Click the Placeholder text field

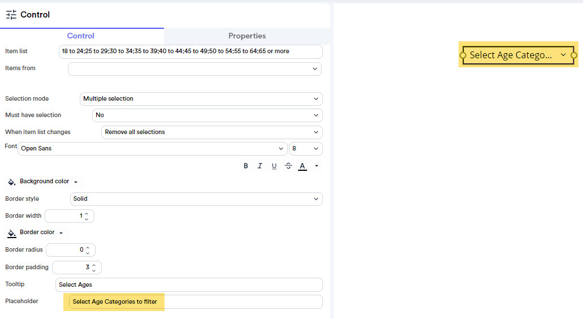pos(195,301)
